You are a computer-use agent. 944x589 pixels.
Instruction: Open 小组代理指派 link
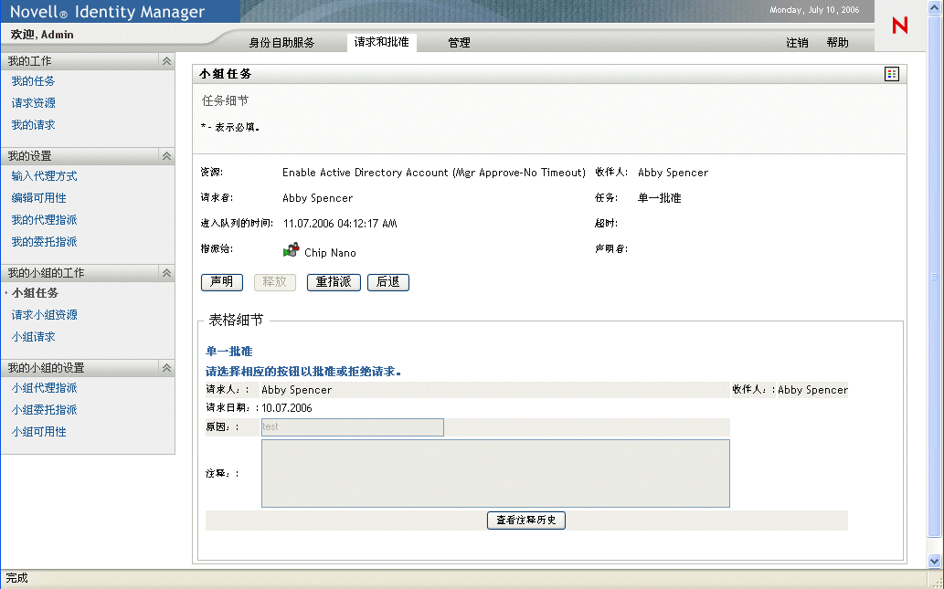click(44, 388)
